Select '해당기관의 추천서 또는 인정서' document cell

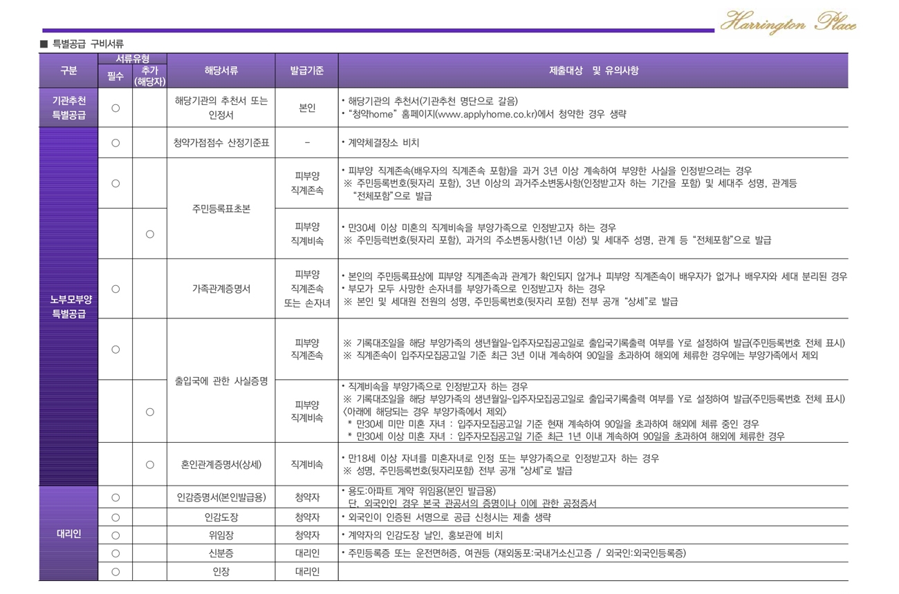click(221, 108)
